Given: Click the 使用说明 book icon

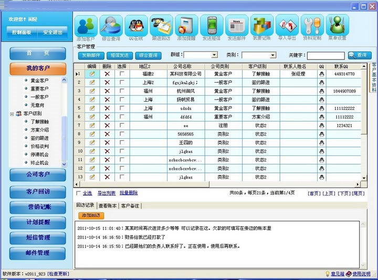Looking at the screenshot, I should coord(349,274).
